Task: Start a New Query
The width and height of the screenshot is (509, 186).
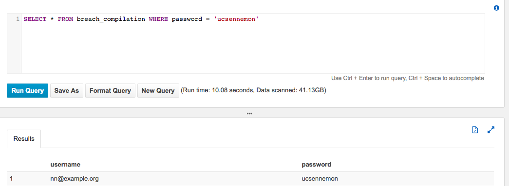Action: tap(158, 91)
